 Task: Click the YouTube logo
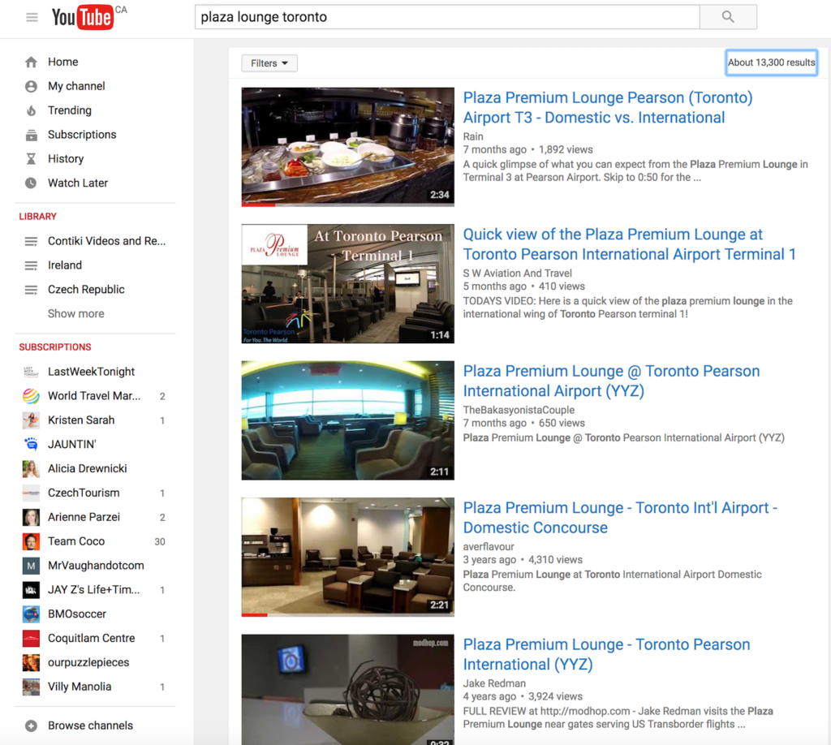coord(82,17)
